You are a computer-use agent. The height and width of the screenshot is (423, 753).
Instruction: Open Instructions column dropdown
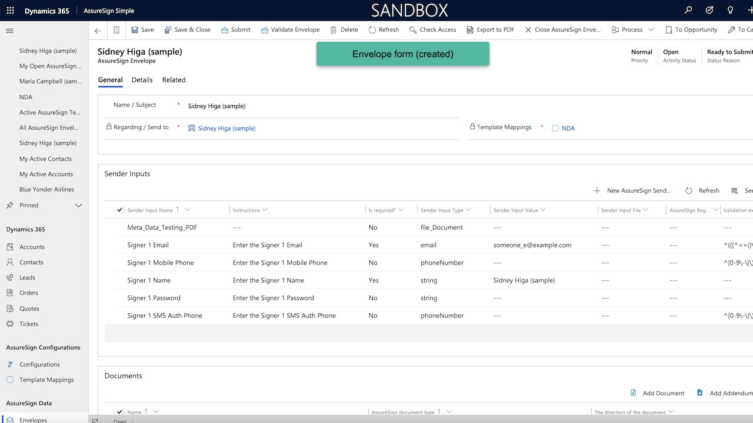click(265, 210)
